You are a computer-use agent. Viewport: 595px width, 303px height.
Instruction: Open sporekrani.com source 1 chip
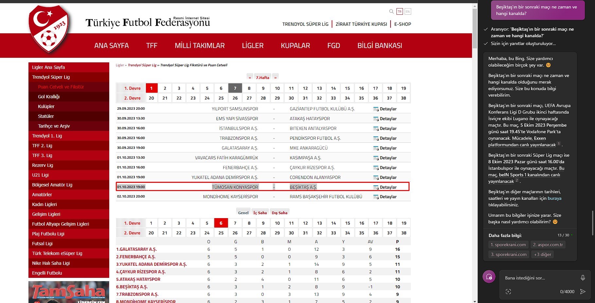(x=508, y=245)
